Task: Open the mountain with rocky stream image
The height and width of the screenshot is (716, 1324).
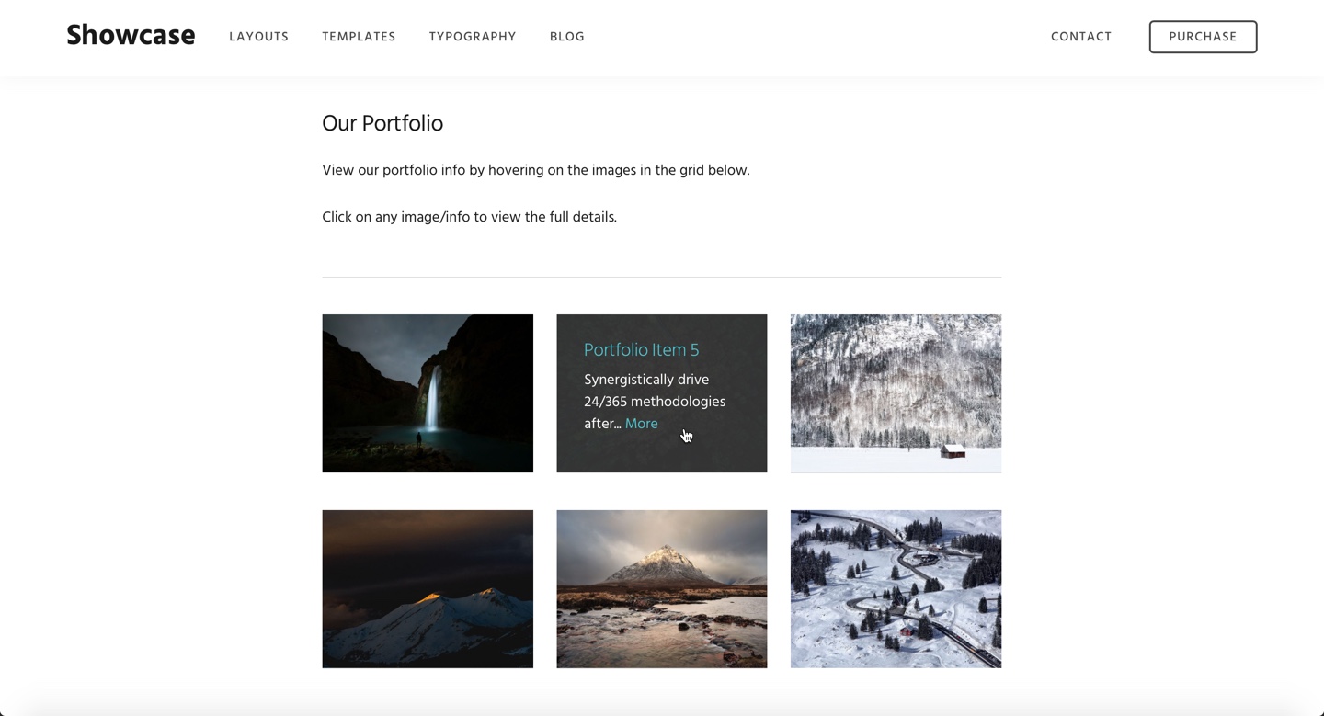Action: point(662,589)
